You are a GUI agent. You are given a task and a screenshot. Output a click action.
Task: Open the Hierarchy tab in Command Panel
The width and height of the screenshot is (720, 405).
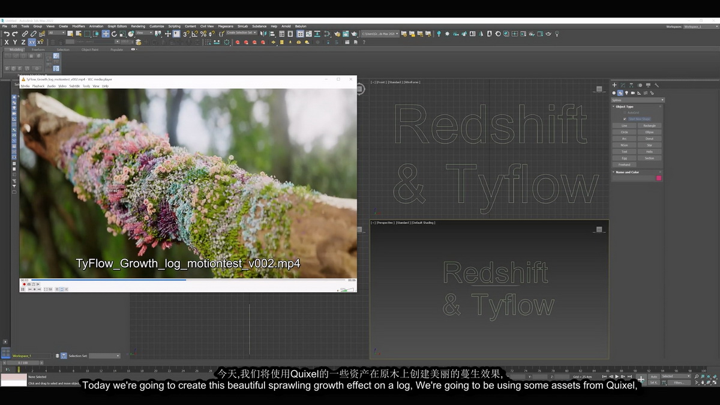(631, 85)
